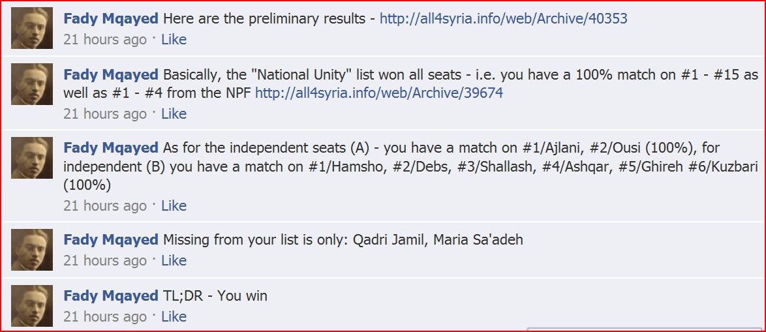Open Fady Mqayed name before "Missing from your list"
Image resolution: width=766 pixels, height=332 pixels.
click(x=111, y=240)
